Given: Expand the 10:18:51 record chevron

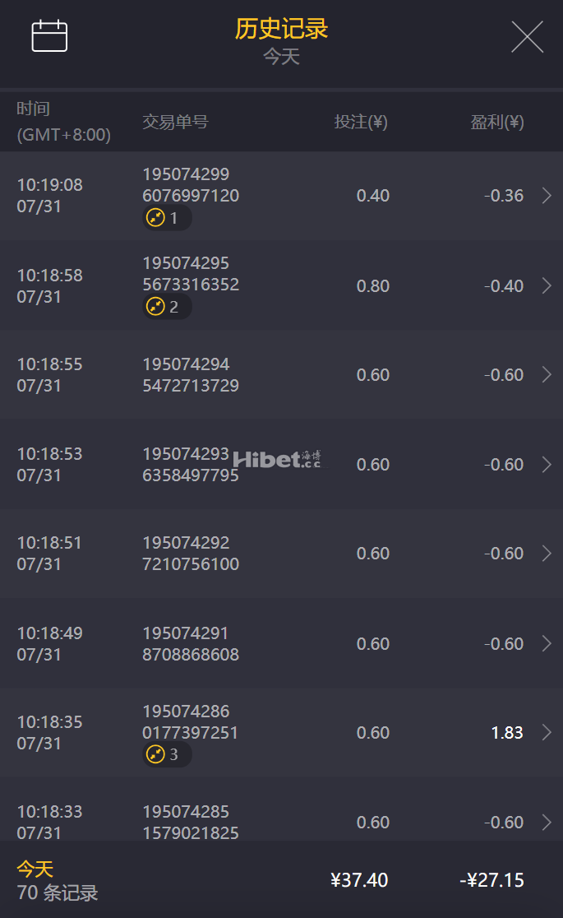Looking at the screenshot, I should pyautogui.click(x=547, y=554).
